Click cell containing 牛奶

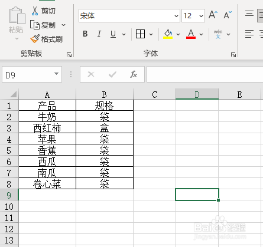point(47,117)
